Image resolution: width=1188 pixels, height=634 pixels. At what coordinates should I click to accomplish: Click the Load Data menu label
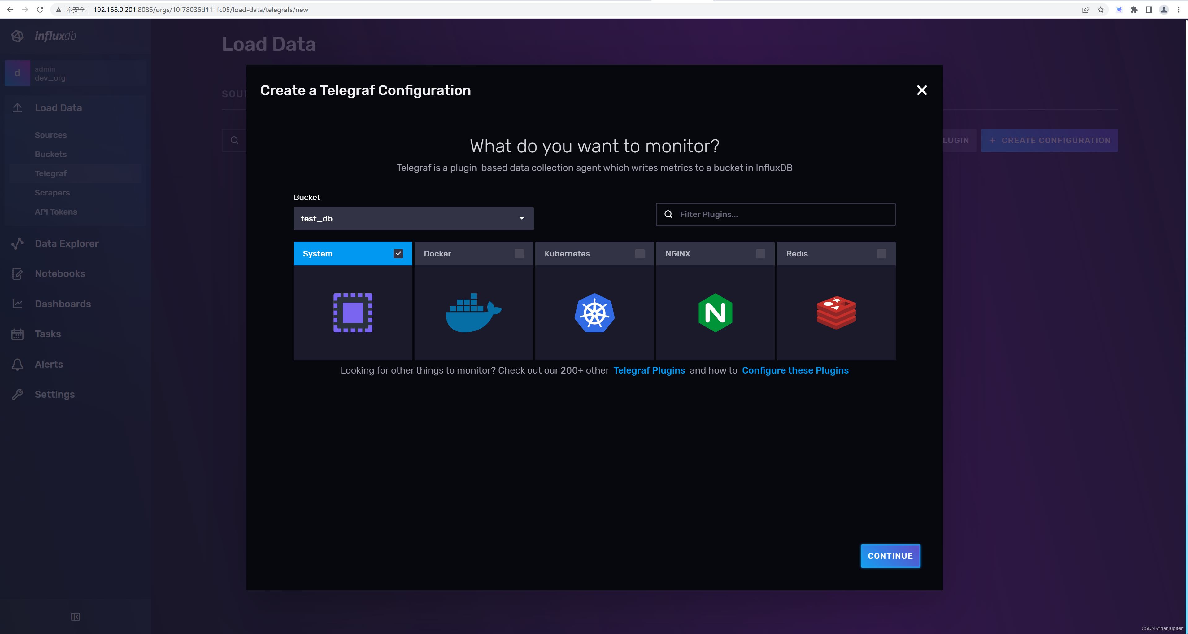coord(59,108)
